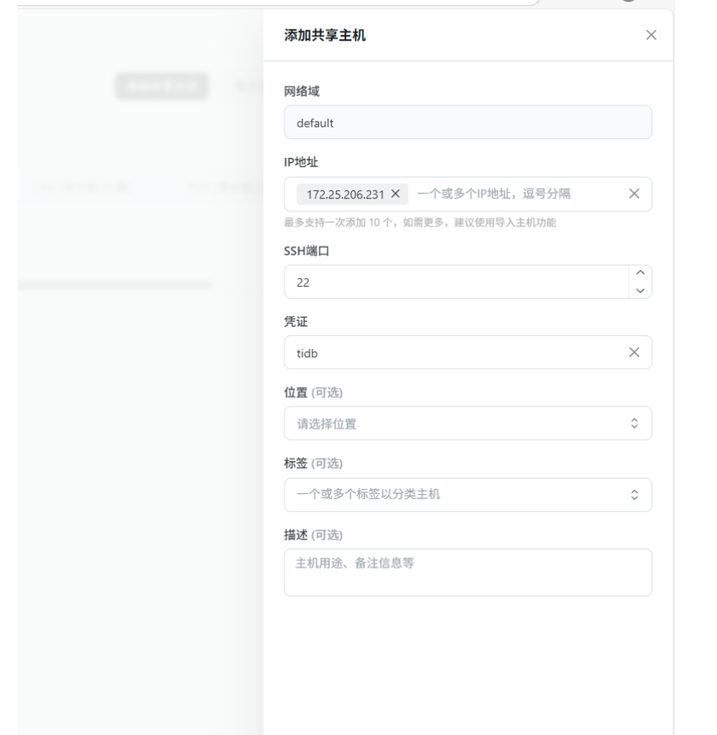The height and width of the screenshot is (735, 717).
Task: Click the SSH端口 field containing 22
Action: (450, 282)
